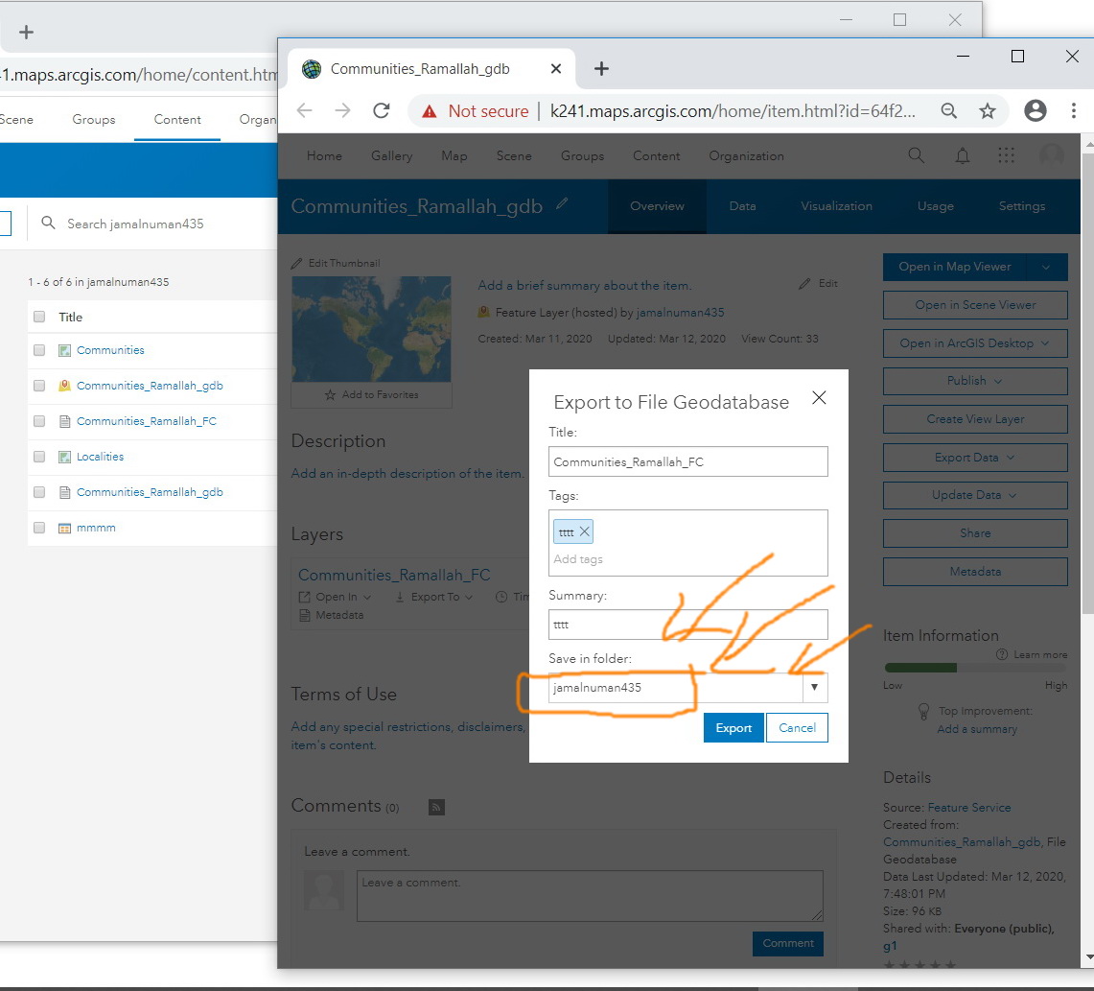Click the comments RSS feed icon
This screenshot has height=991, width=1094.
coord(437,808)
